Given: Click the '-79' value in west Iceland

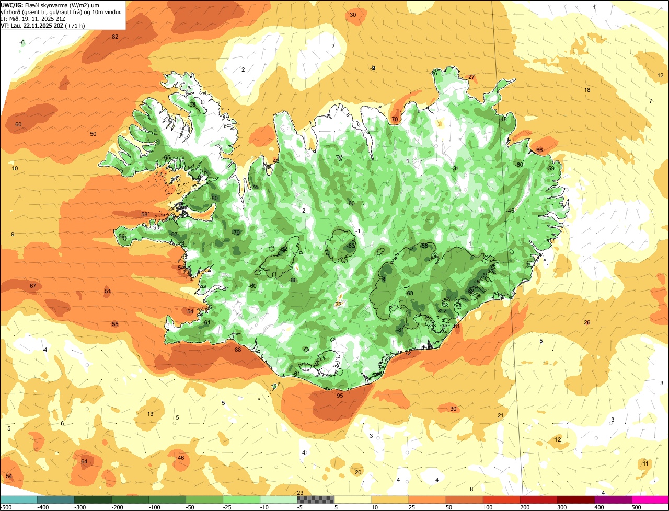Looking at the screenshot, I should point(236,233).
